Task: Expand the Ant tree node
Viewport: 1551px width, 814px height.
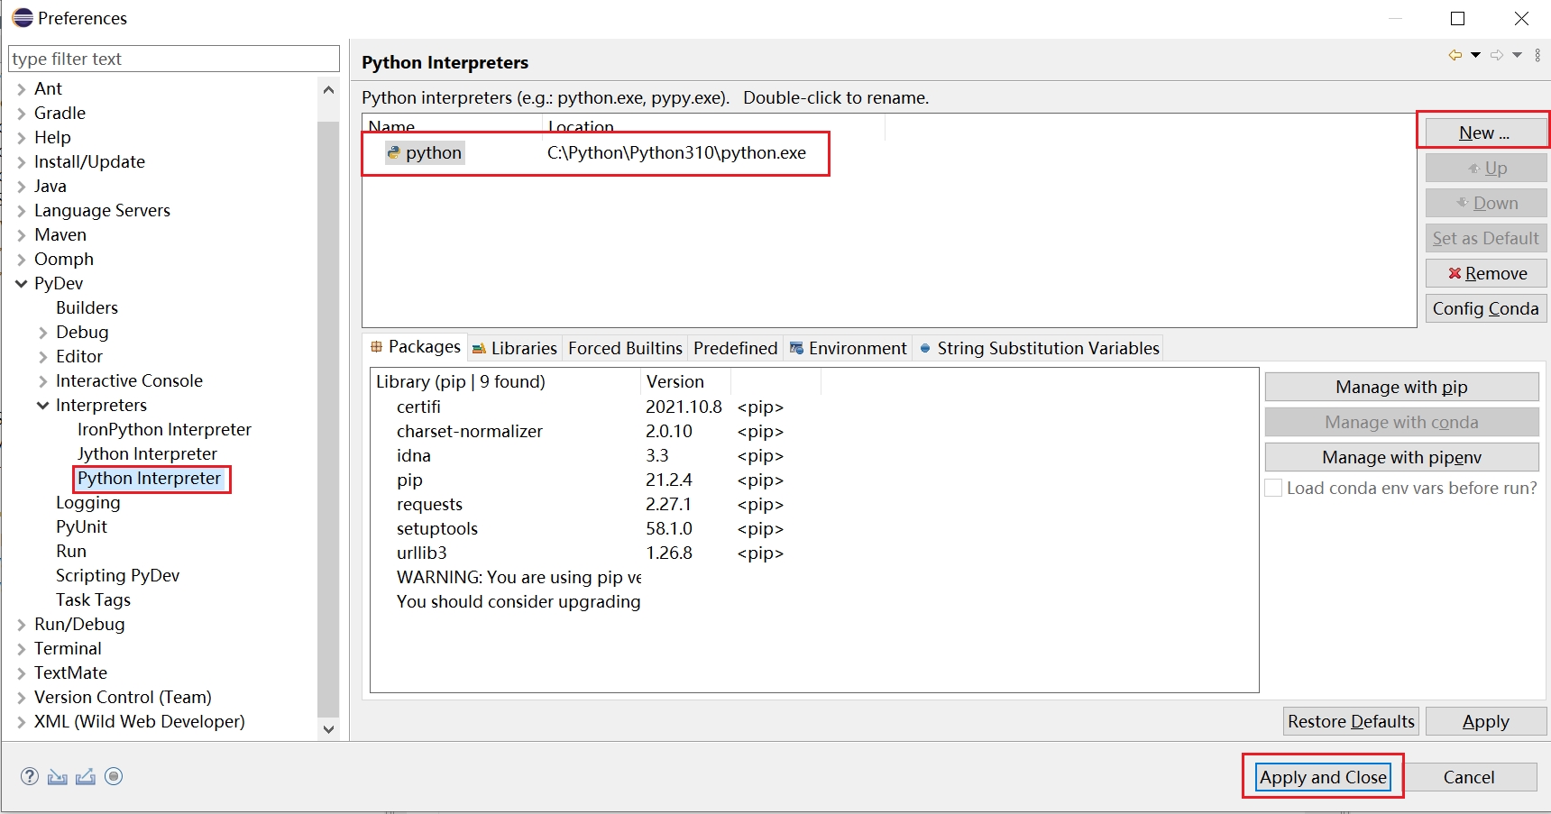Action: tap(21, 89)
